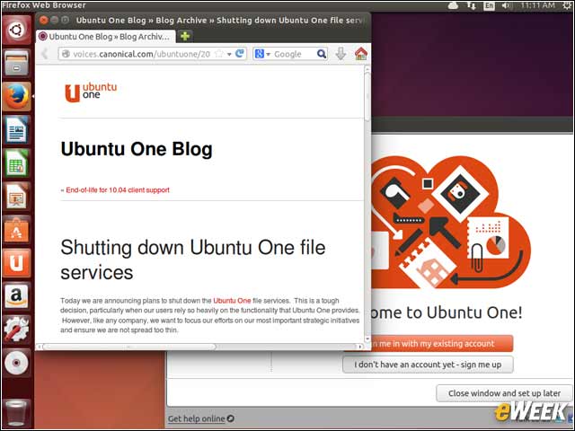Open the Ubuntu Dash home launcher icon
The image size is (575, 431).
tap(16, 31)
